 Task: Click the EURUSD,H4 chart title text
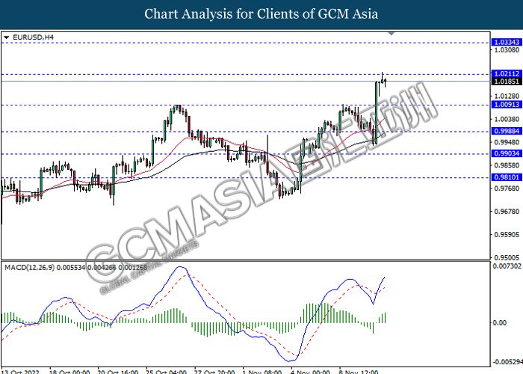(x=33, y=37)
